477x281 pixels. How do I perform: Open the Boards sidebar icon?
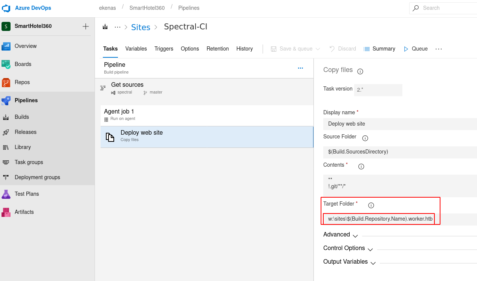pos(6,64)
